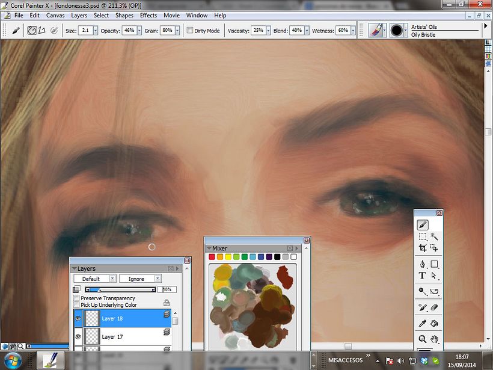This screenshot has height=370, width=493.
Task: Enable the Dirty Mode checkbox
Action: coord(190,30)
